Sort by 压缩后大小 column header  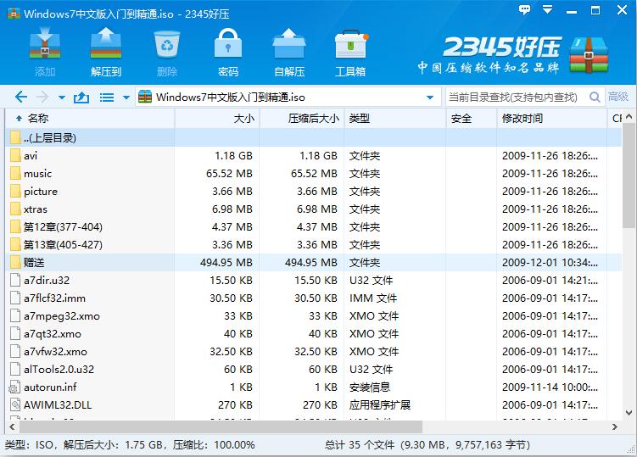coord(302,118)
